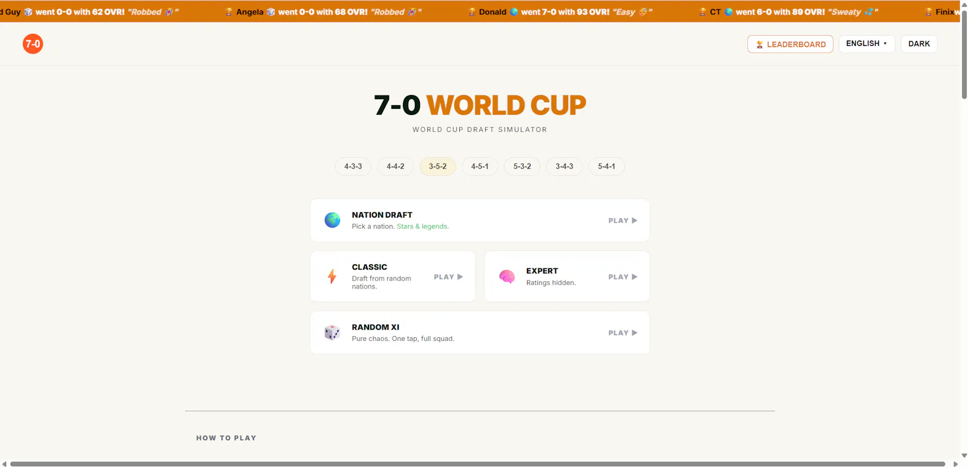The height and width of the screenshot is (468, 968).
Task: Click 'Ratings hidden.' description text
Action: coord(551,283)
